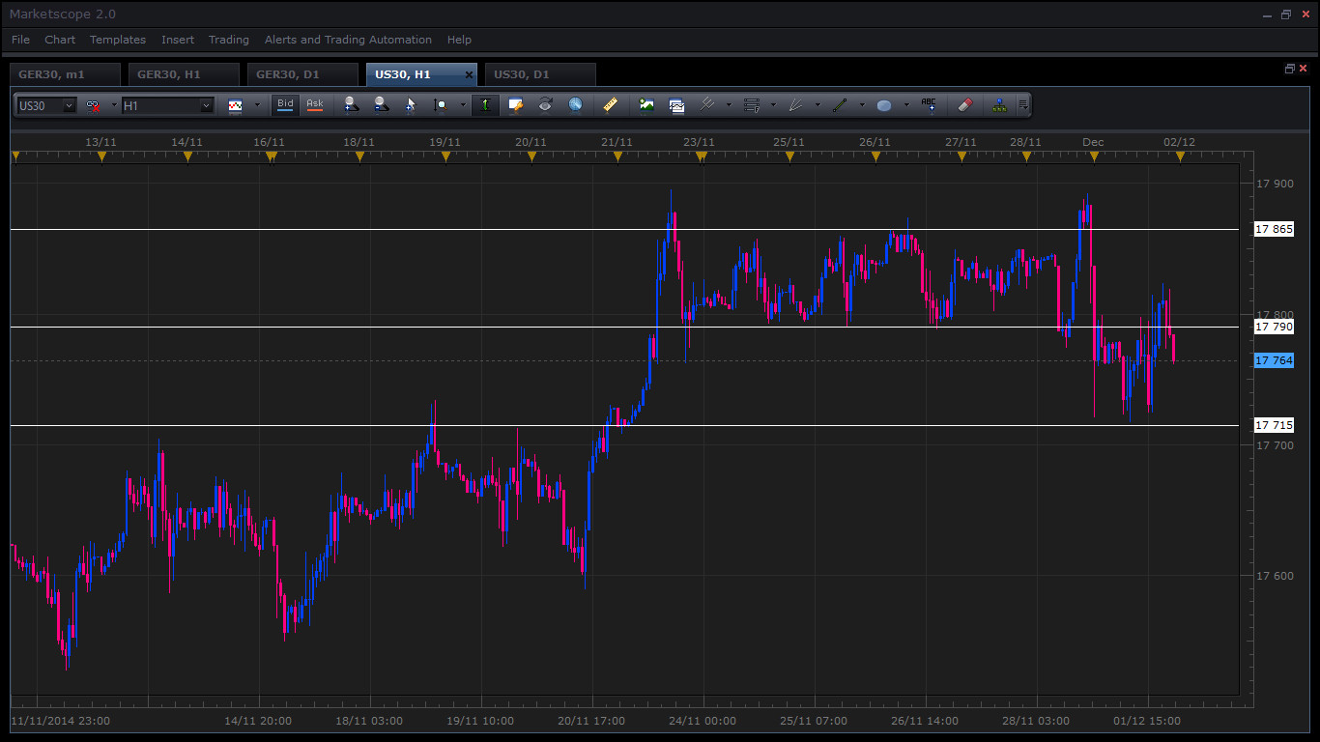The height and width of the screenshot is (742, 1320).
Task: Toggle Ask price display
Action: click(315, 104)
